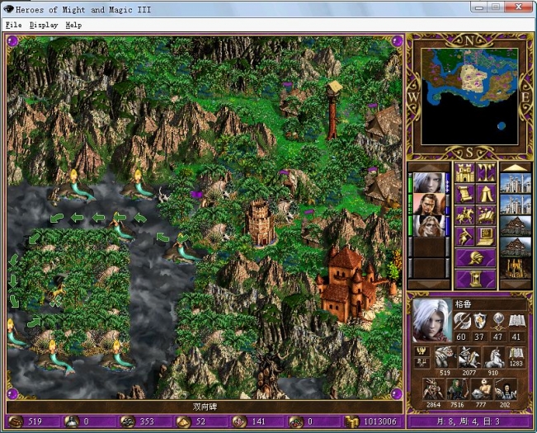Click the attack value 60

(461, 337)
